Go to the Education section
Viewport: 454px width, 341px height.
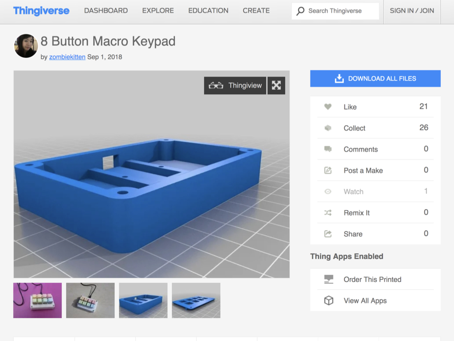pos(208,11)
